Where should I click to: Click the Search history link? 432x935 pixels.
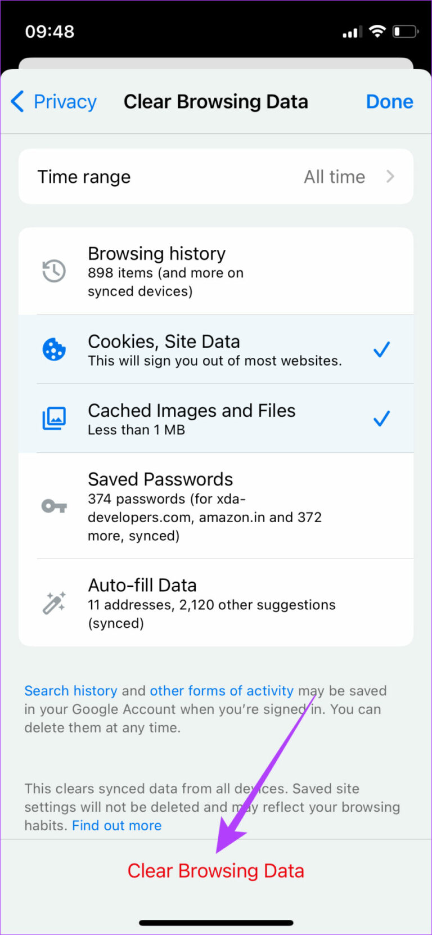pos(70,691)
